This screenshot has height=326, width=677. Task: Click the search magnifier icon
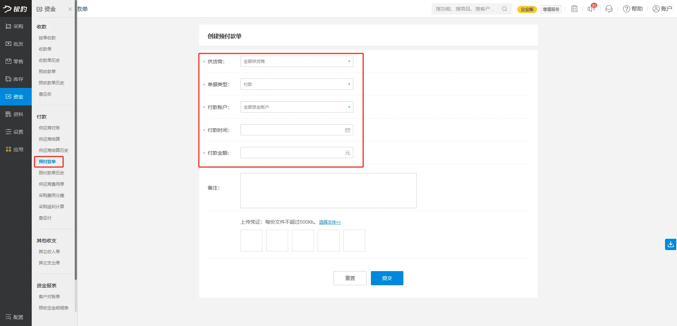tap(505, 9)
